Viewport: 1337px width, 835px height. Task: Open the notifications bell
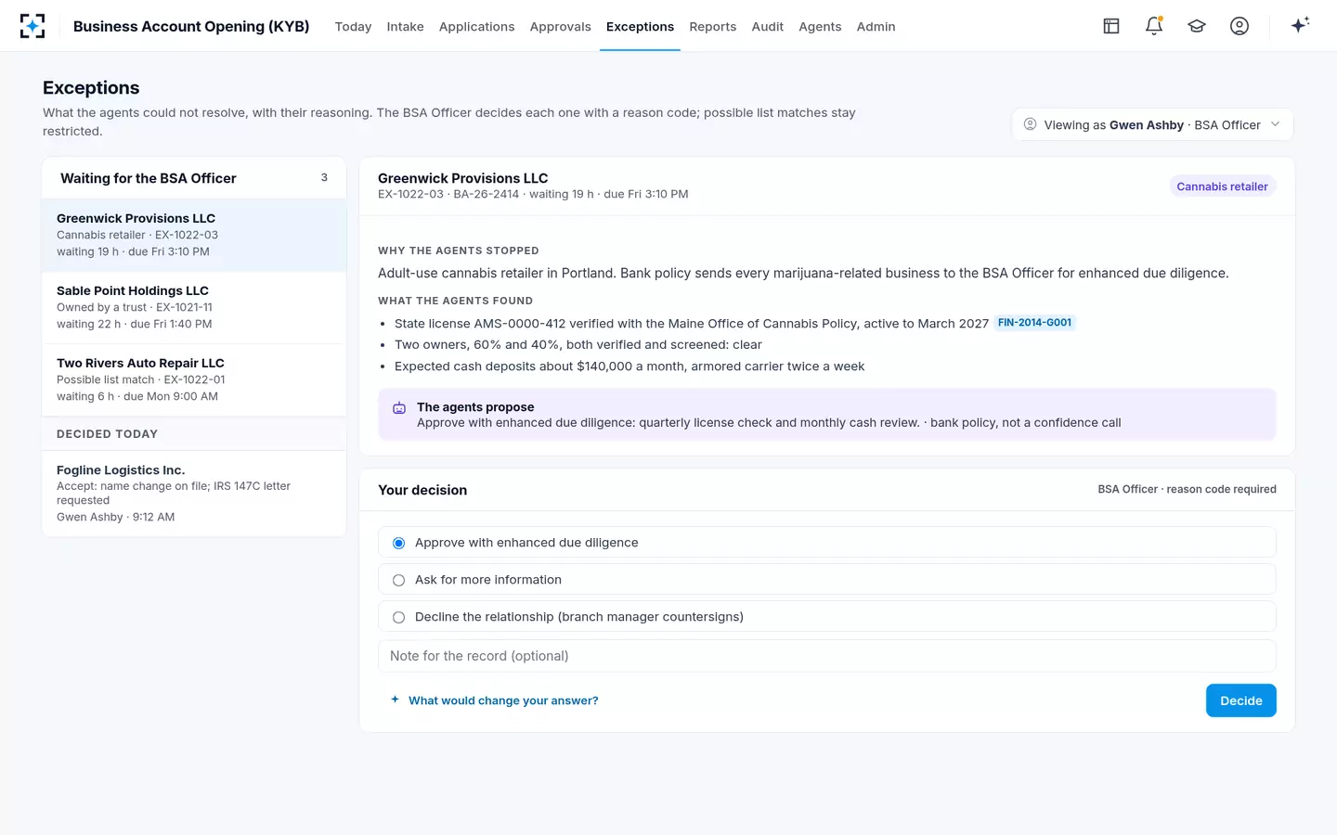point(1154,26)
